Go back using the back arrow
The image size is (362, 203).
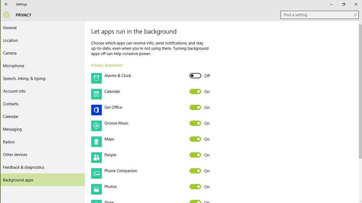tap(6, 4)
